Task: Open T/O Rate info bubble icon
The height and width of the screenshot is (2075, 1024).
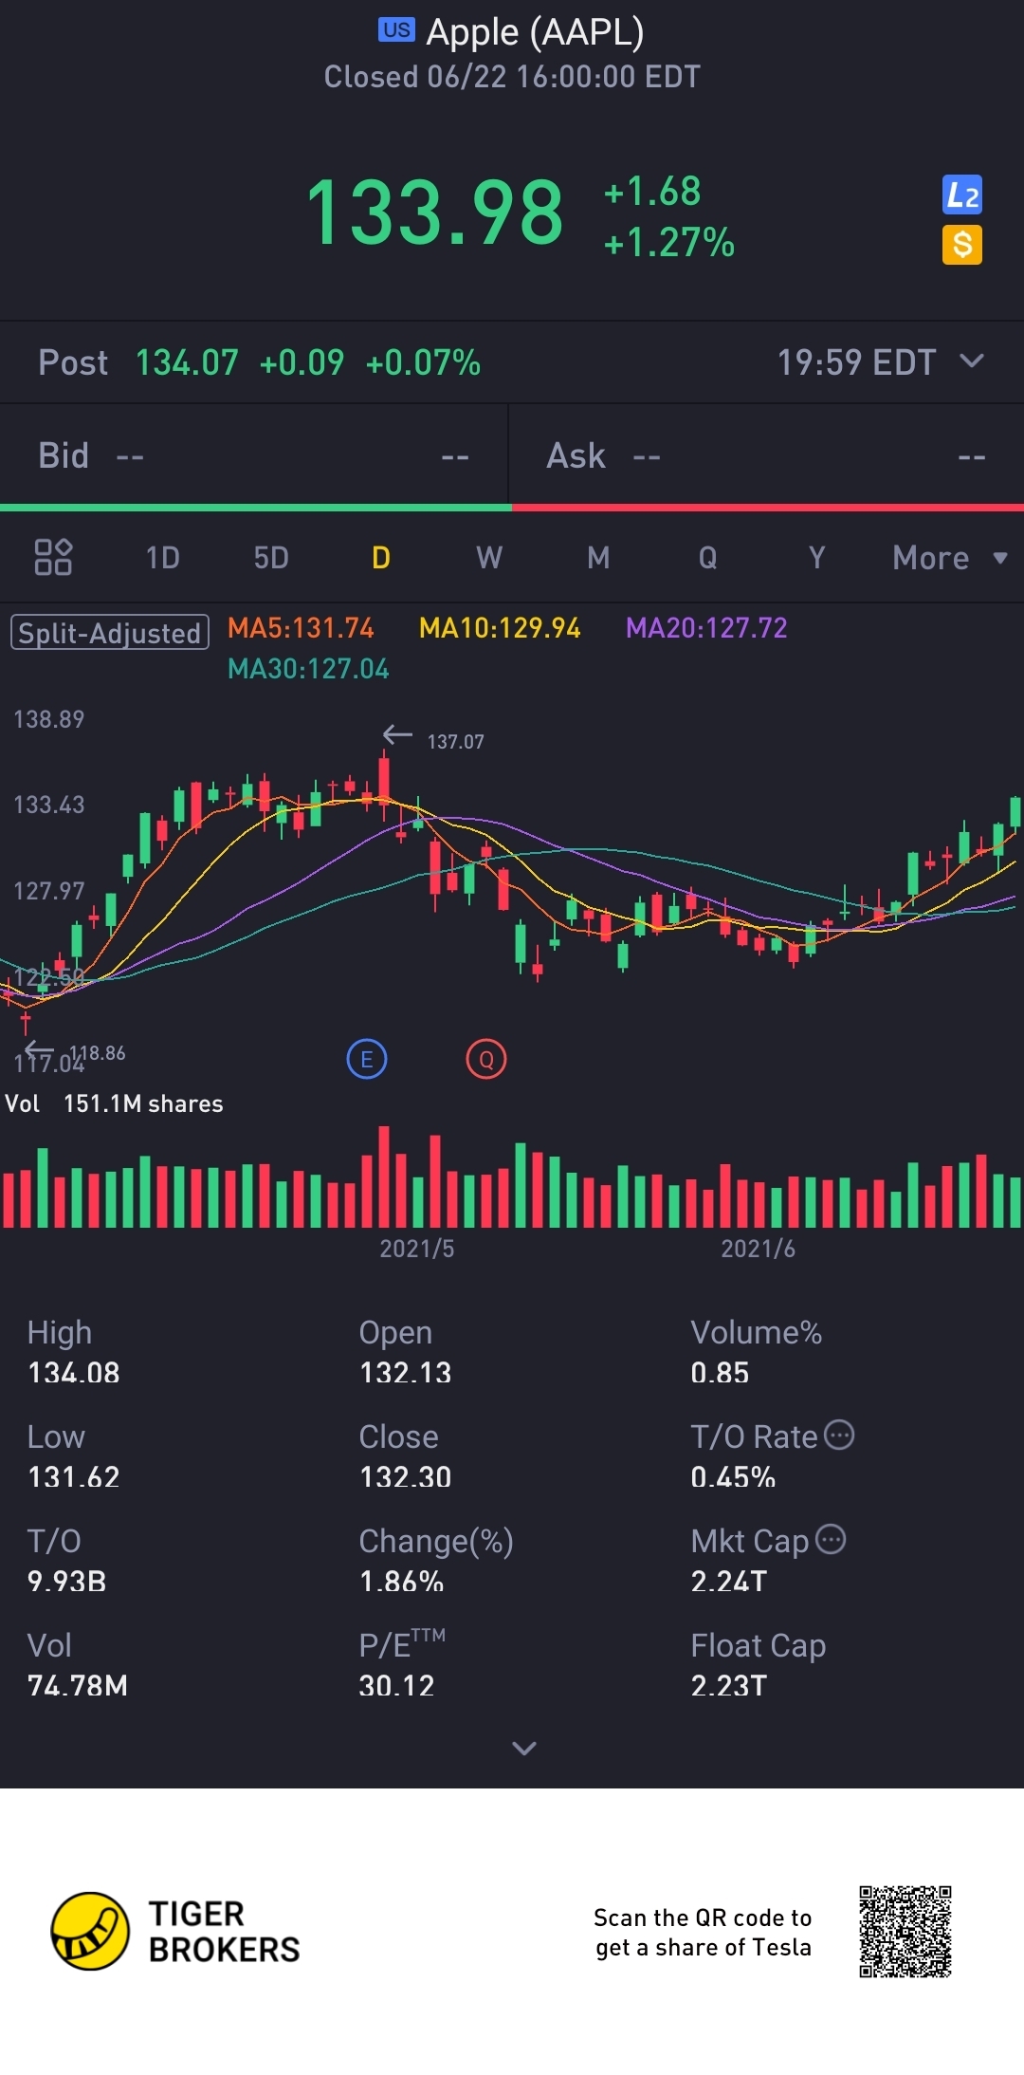Action: (839, 1435)
